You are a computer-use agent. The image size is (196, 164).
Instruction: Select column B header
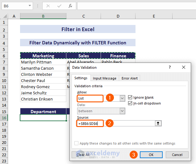(43, 16)
